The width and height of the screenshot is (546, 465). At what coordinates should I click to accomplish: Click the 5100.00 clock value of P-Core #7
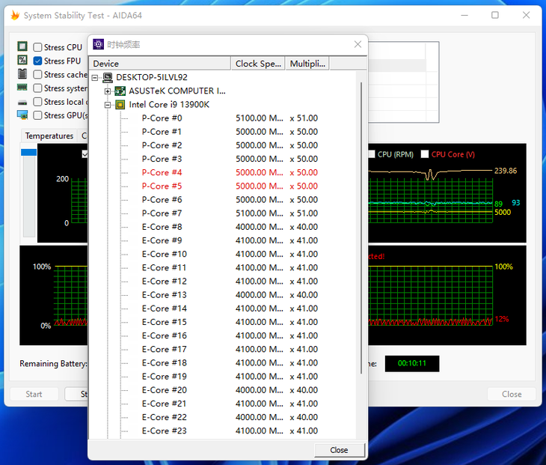pos(260,213)
